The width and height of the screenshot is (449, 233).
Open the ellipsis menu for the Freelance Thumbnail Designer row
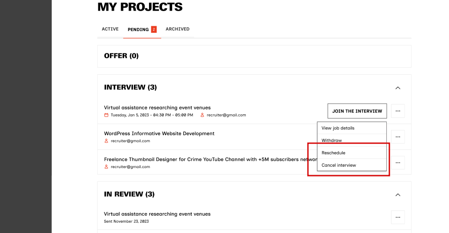(398, 163)
